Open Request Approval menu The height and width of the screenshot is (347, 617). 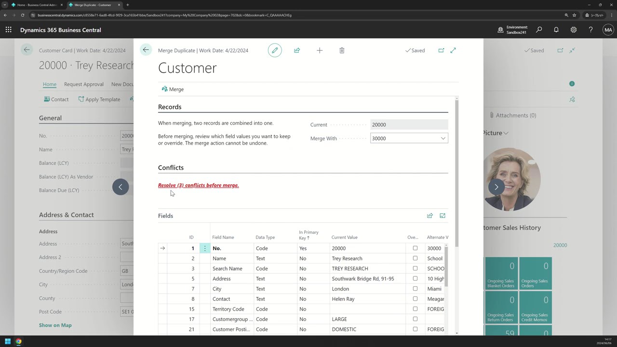coord(84,84)
